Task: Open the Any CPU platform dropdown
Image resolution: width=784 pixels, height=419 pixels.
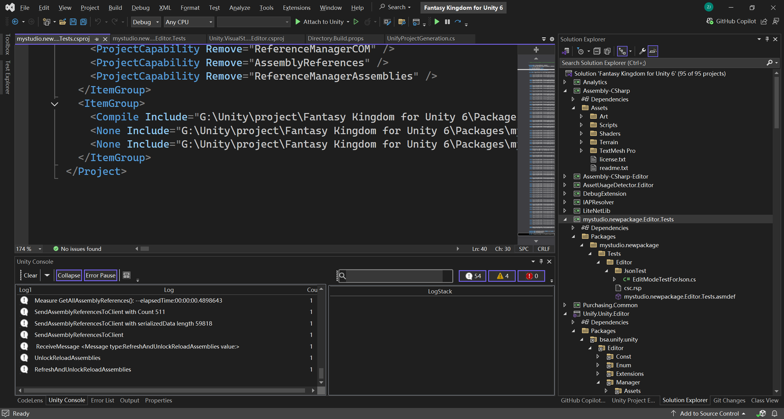Action: pyautogui.click(x=189, y=22)
